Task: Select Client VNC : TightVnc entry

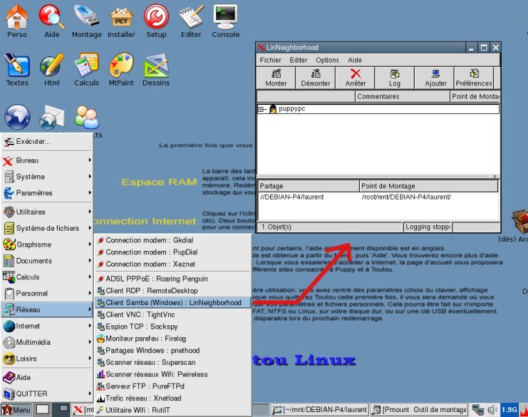Action: tap(140, 315)
